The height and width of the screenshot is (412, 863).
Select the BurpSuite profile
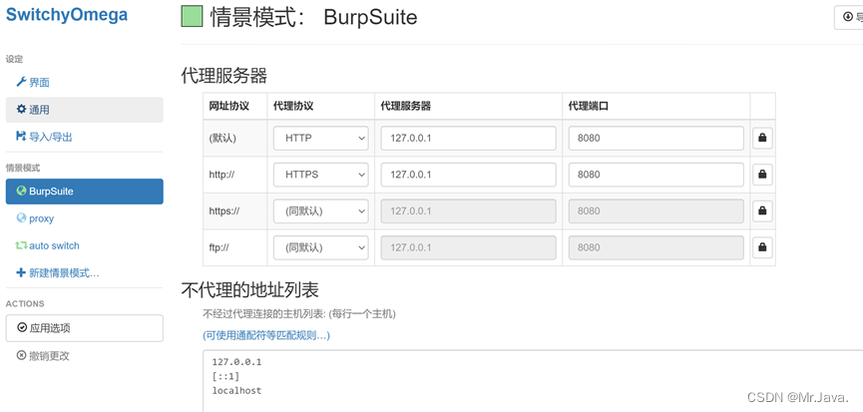[84, 192]
